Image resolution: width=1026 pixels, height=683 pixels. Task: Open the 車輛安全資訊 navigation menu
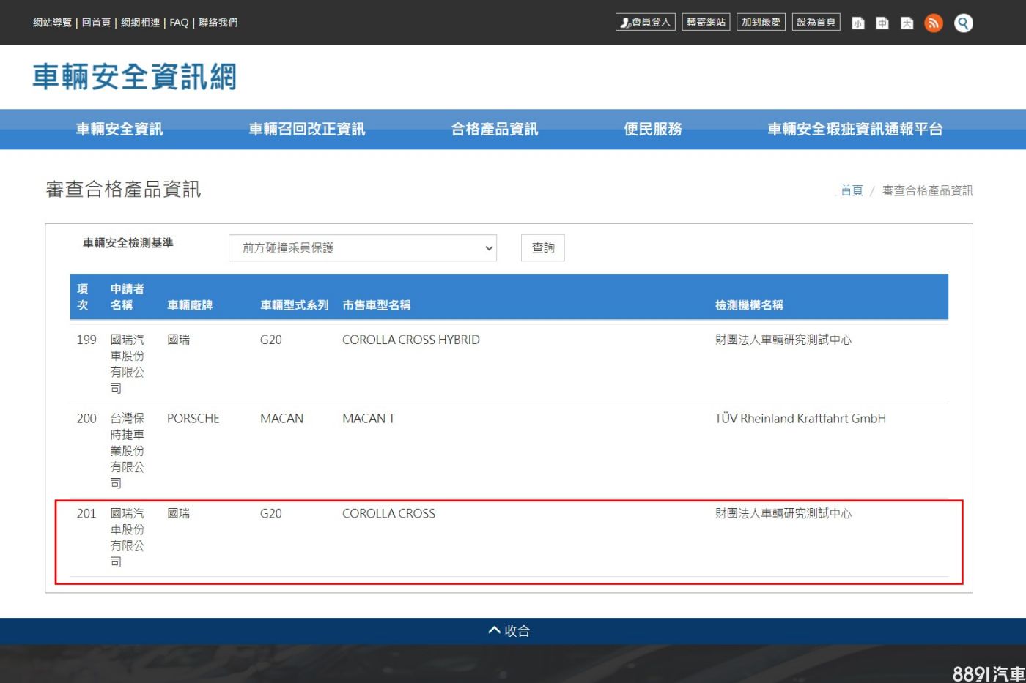point(119,130)
